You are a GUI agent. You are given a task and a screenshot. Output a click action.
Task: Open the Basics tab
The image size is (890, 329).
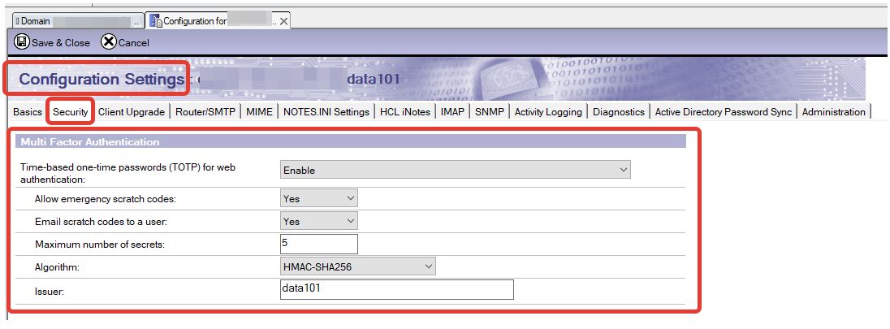pyautogui.click(x=28, y=112)
